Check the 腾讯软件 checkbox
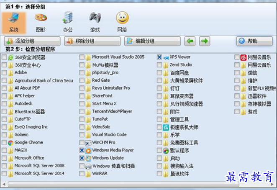Image resolution: width=277 pixels, height=190 pixels. [159, 174]
